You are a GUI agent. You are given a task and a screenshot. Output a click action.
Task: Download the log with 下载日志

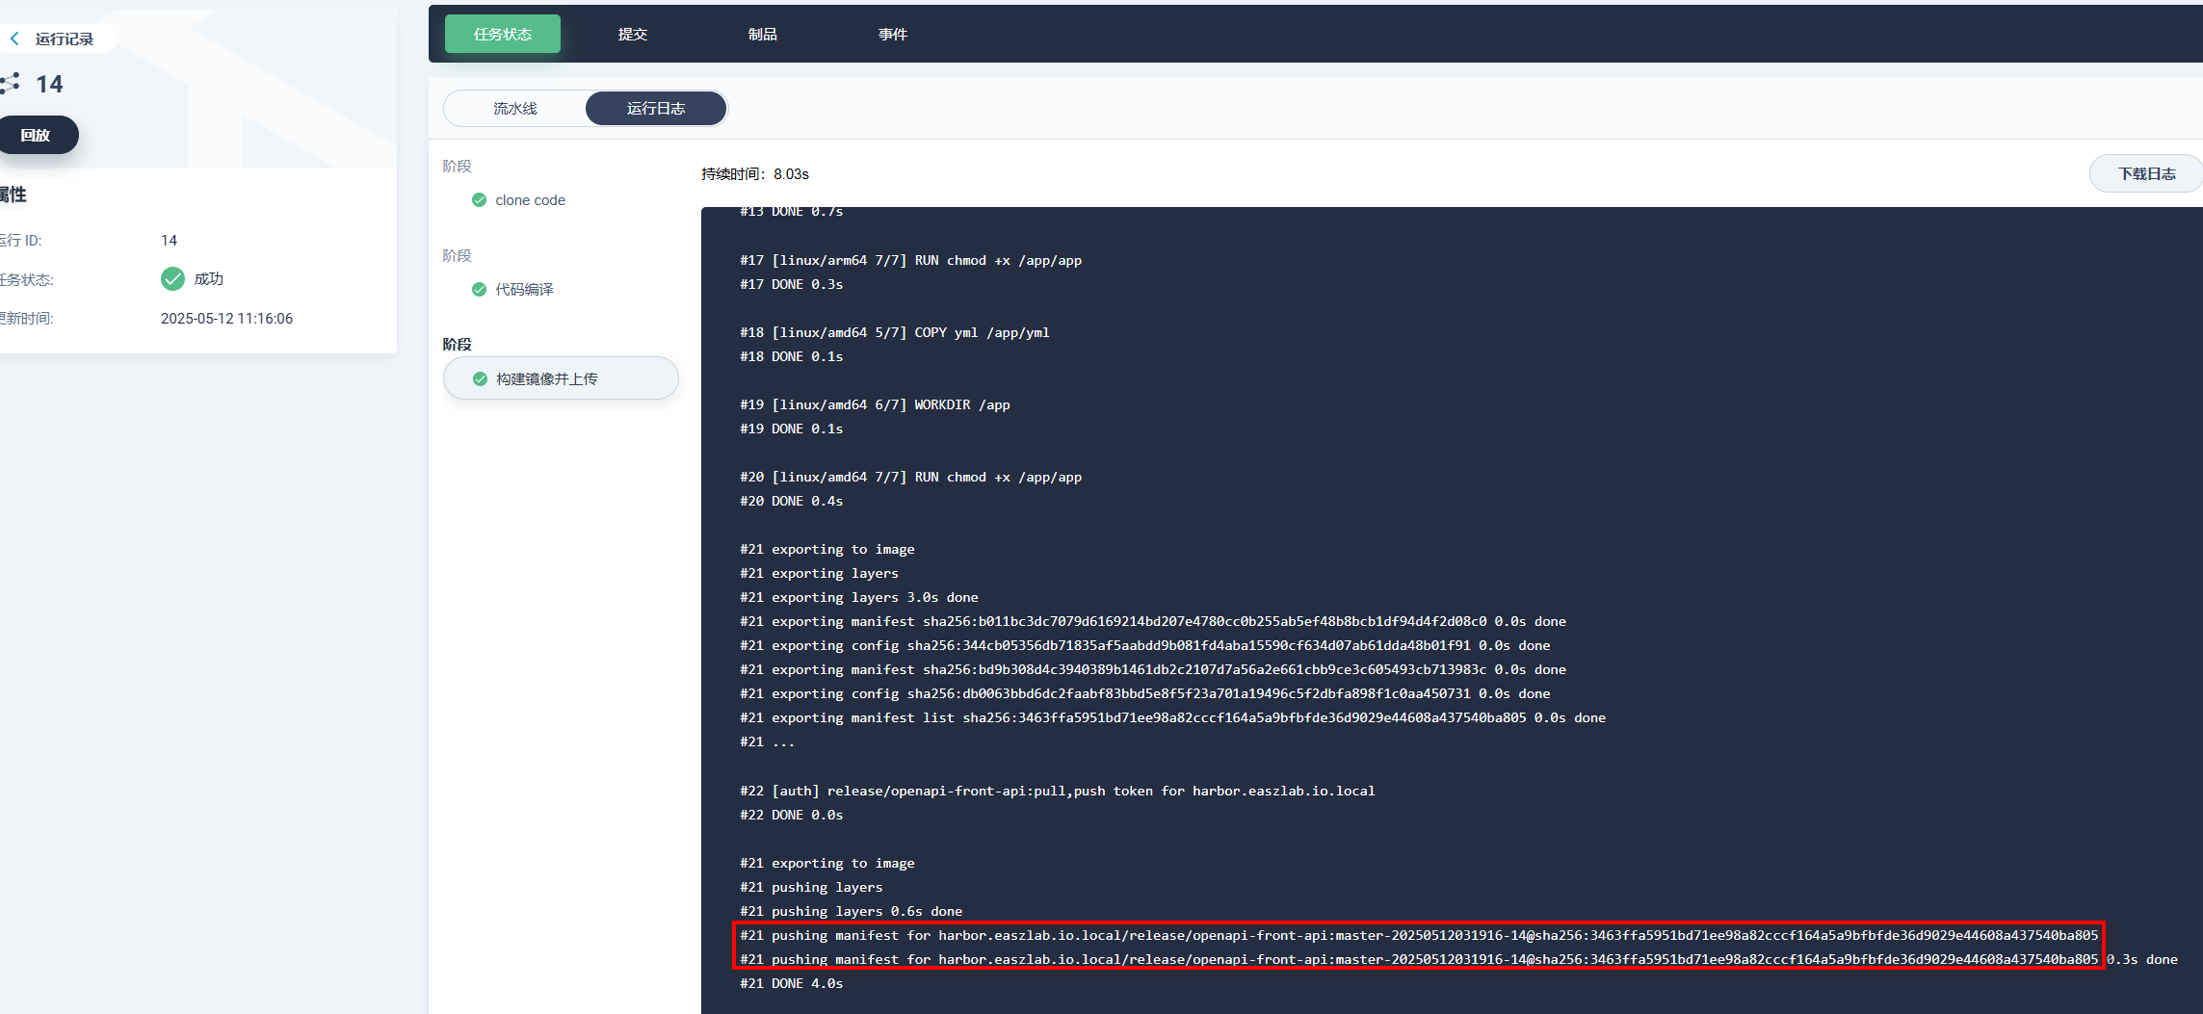2146,173
